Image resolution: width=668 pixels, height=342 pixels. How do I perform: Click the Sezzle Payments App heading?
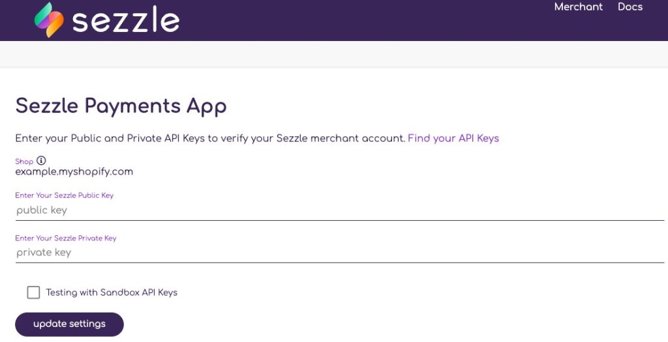(121, 106)
